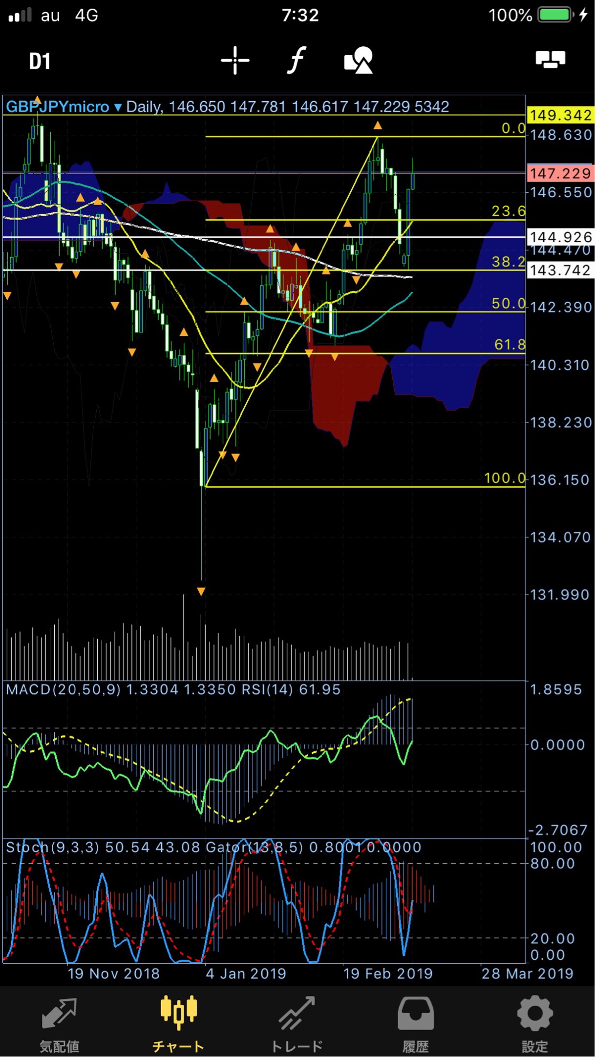
Task: Tap the Gator(13,8,5) indicator label
Action: (x=255, y=847)
